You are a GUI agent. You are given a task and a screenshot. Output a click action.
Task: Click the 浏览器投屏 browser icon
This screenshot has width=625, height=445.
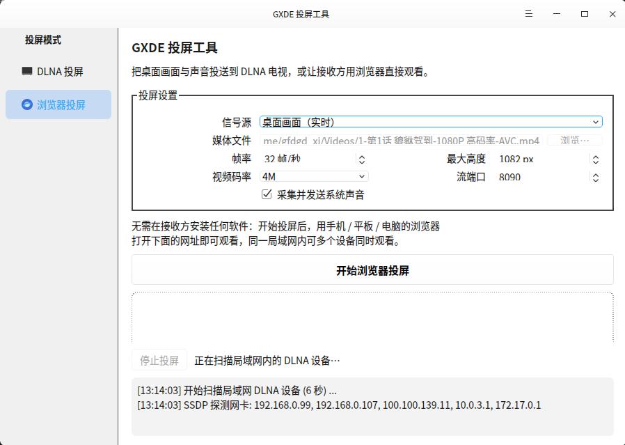(x=26, y=104)
